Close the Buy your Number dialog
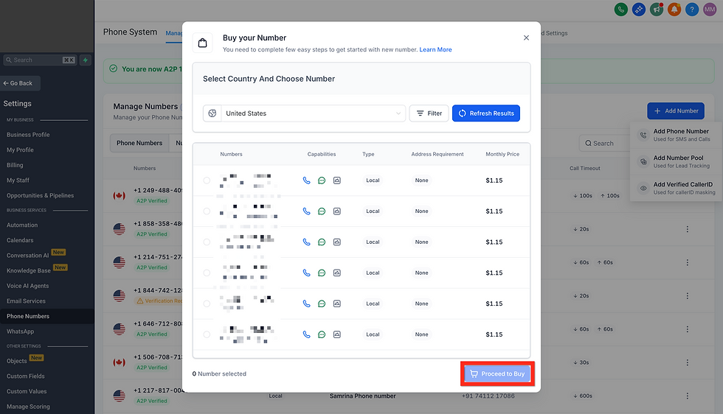Viewport: 723px width, 414px height. (526, 38)
